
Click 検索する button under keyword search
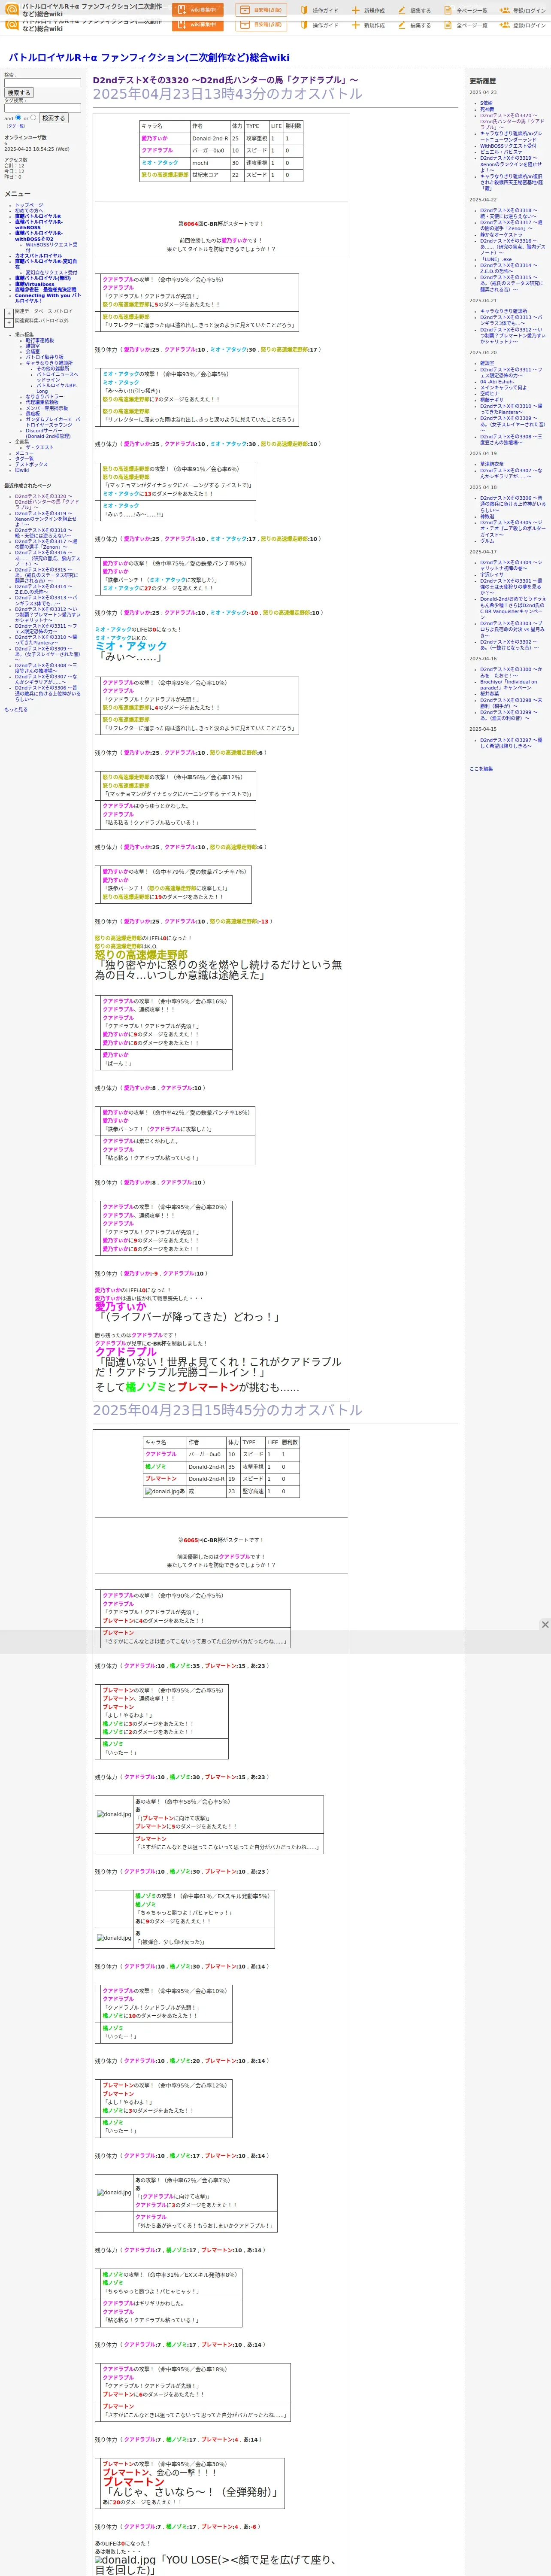[x=18, y=93]
